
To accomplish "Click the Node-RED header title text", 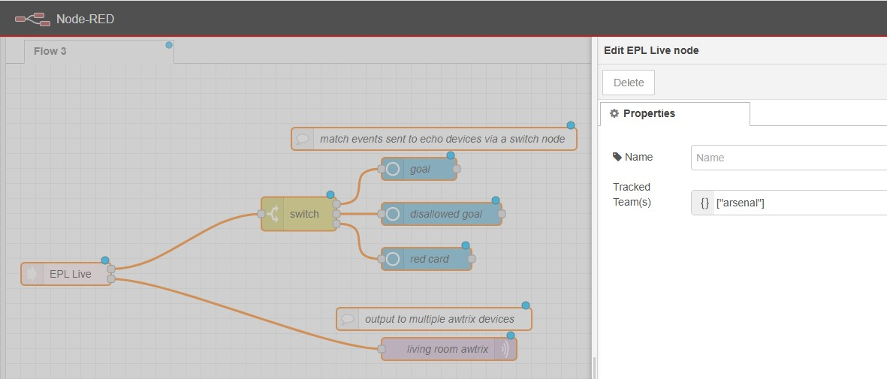I will click(x=85, y=19).
